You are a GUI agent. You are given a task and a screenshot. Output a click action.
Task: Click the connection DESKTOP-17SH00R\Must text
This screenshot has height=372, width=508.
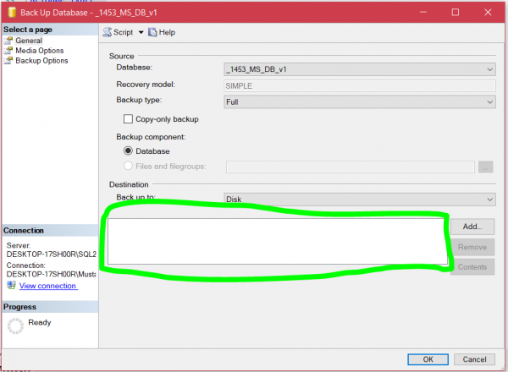tap(51, 274)
